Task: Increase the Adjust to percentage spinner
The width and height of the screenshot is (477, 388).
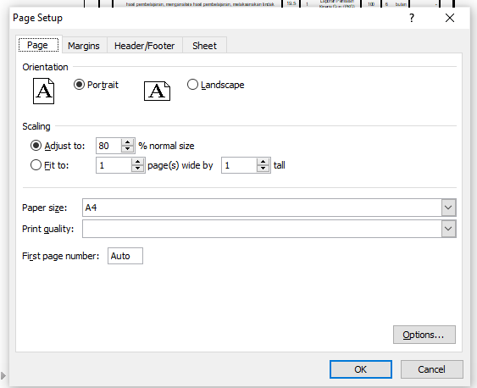Action: click(128, 142)
